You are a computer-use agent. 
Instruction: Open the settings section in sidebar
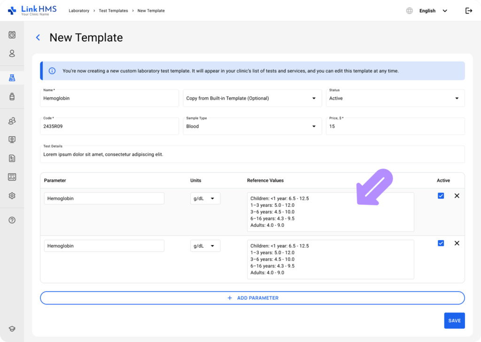[x=12, y=195]
